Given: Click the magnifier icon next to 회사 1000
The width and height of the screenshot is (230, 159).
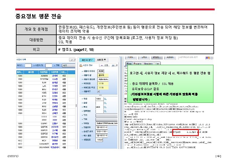Looking at the screenshot, I should tap(105, 99).
